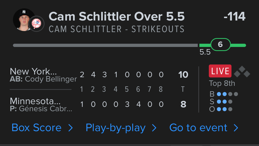The image size is (259, 146).
Task: Click the Top 8th inning status
Action: pyautogui.click(x=222, y=83)
